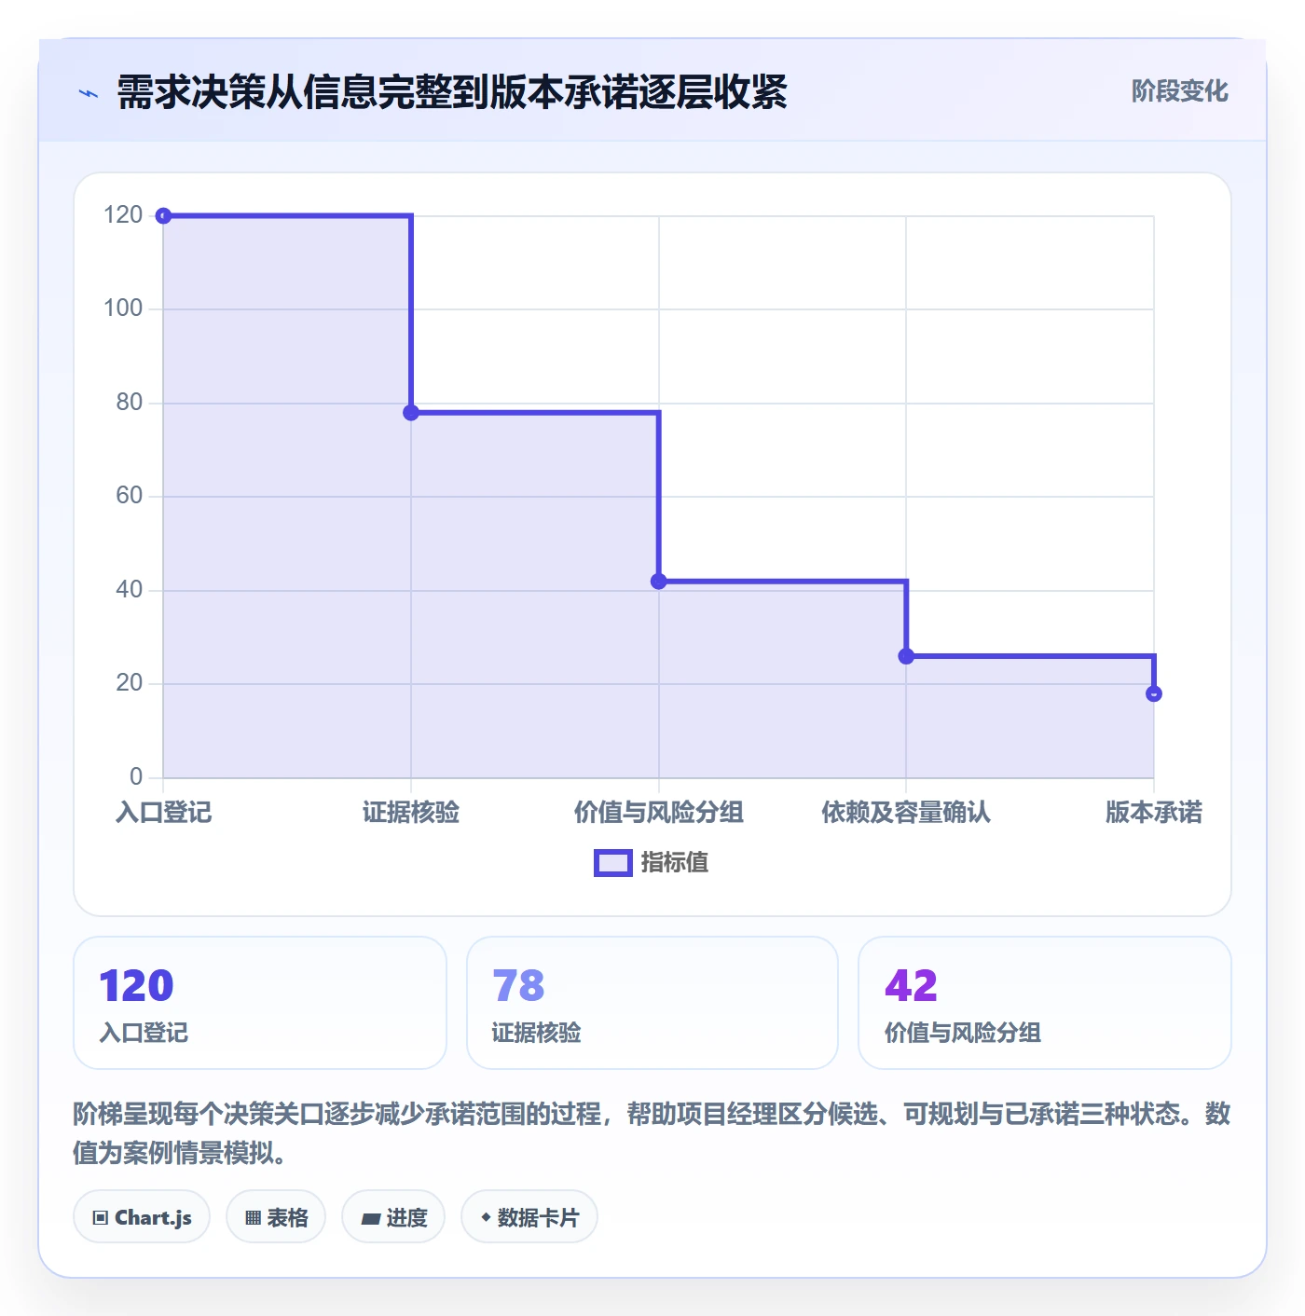This screenshot has width=1305, height=1316.
Task: Click the 数据卡片 tag
Action: tap(529, 1217)
